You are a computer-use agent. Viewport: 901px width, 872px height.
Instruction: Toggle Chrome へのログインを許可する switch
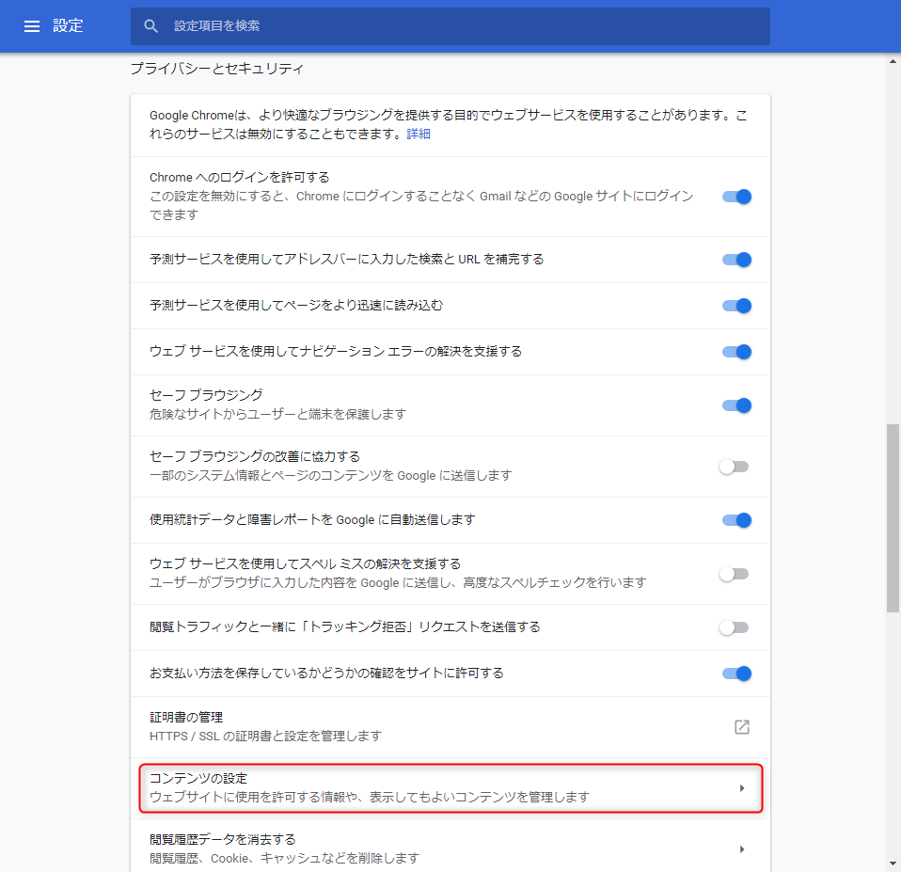pos(736,197)
